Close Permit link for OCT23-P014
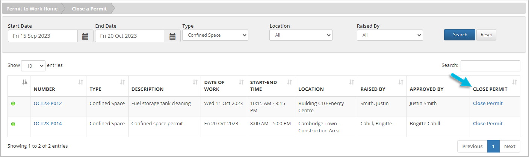Viewport: 529px width, 157px height. pyautogui.click(x=488, y=124)
